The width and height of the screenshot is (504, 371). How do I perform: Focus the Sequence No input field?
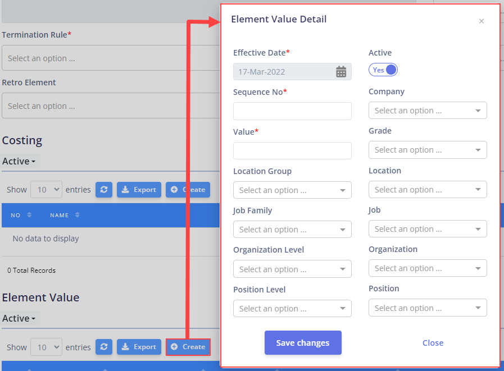[x=292, y=111]
